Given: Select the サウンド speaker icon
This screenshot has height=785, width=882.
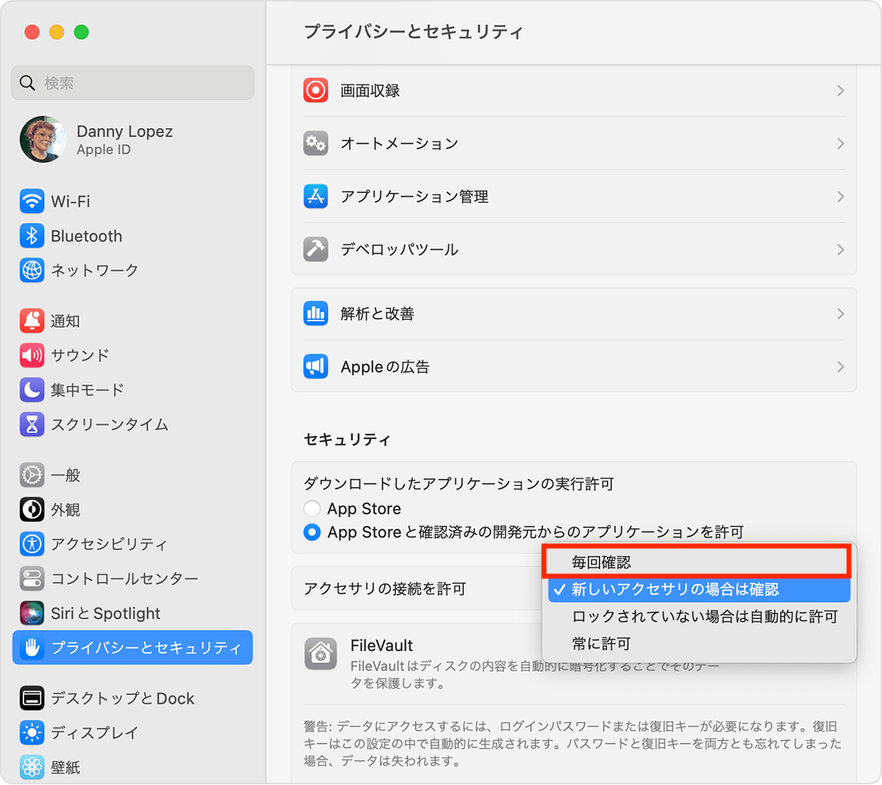Looking at the screenshot, I should (32, 356).
